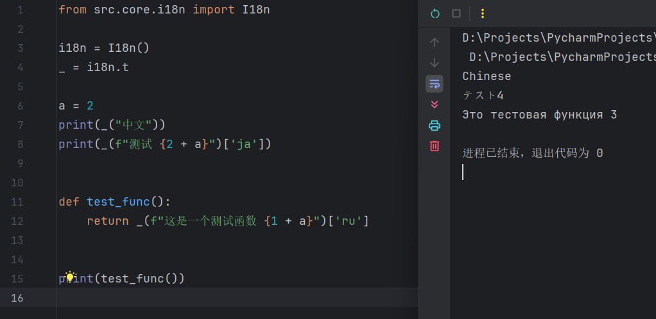The height and width of the screenshot is (319, 656).
Task: Click the number 2 in 'a = 2'
Action: tap(90, 106)
